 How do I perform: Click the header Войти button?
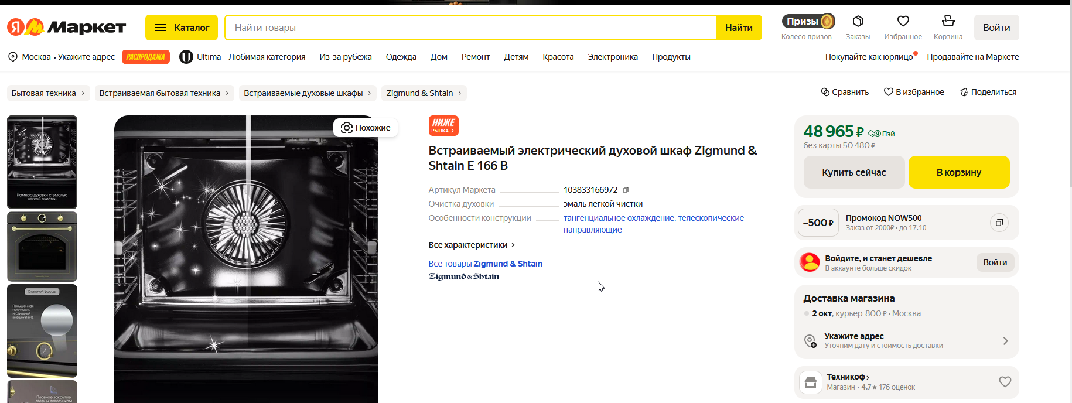(996, 28)
